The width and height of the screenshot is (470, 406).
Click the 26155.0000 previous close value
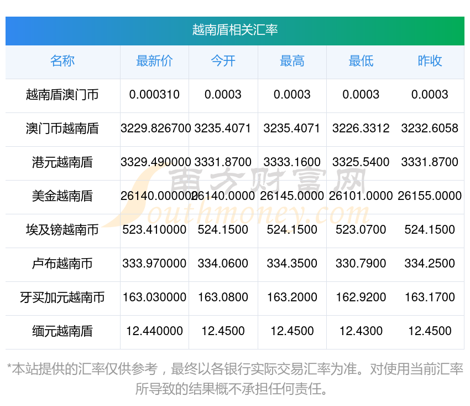(430, 196)
